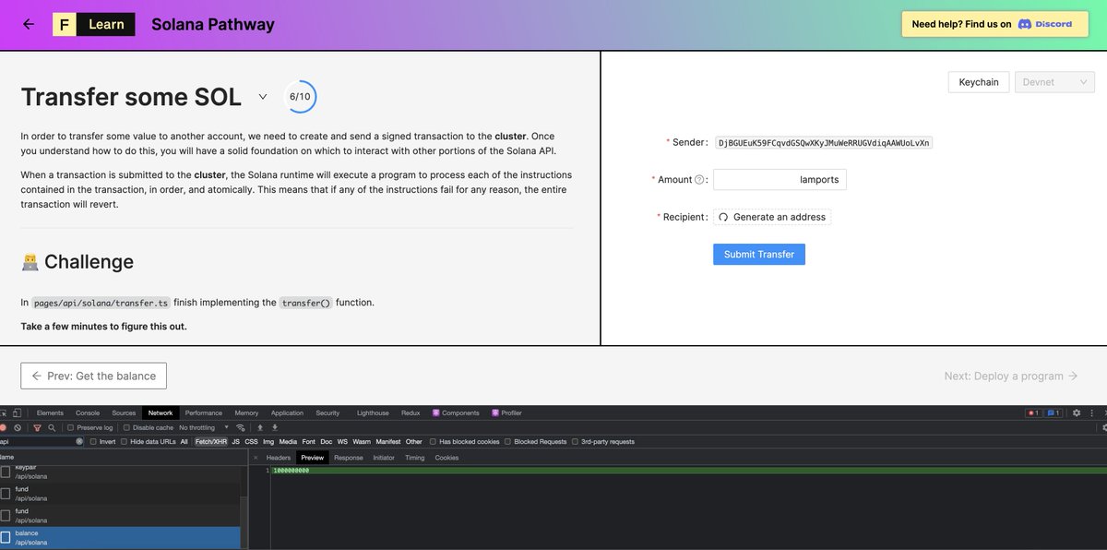Filter requests by WS type
1107x550 pixels.
(342, 442)
